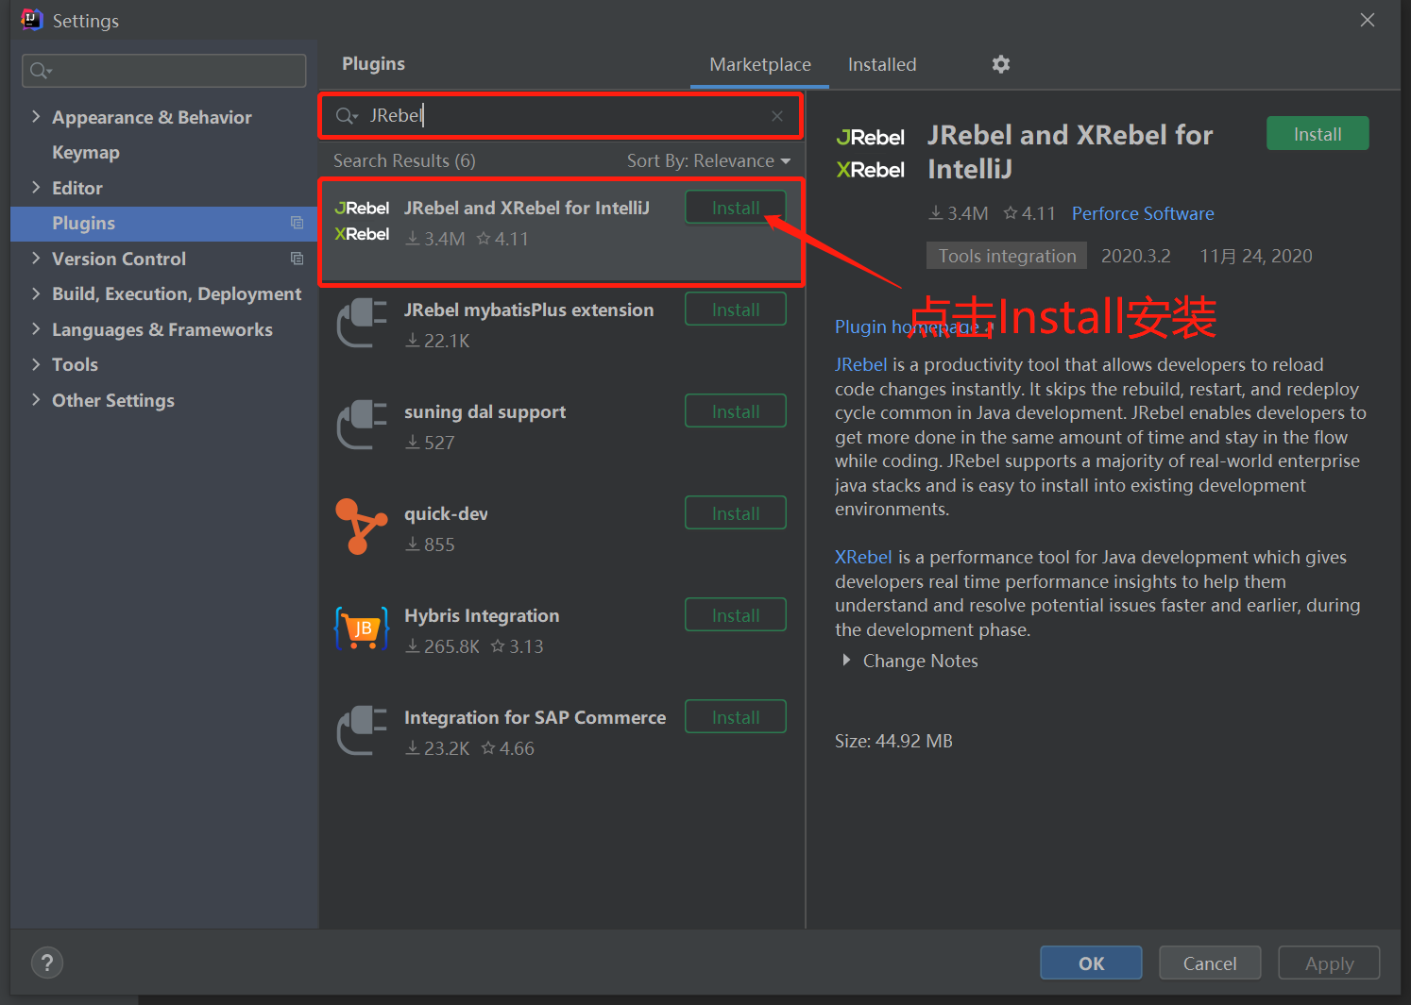Select the quick-dev plugin title

(x=446, y=513)
